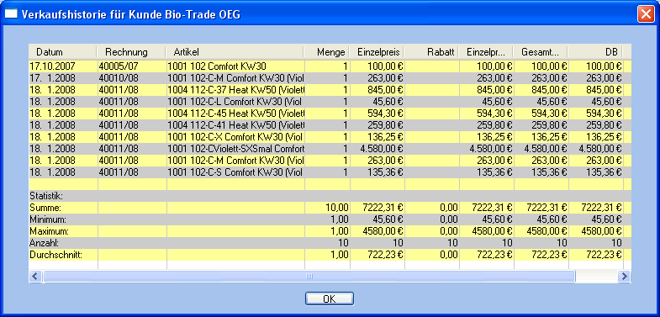Select article 1001 102-C-L Comfort KW30
Screen dimensions: 660x317
tap(235, 102)
